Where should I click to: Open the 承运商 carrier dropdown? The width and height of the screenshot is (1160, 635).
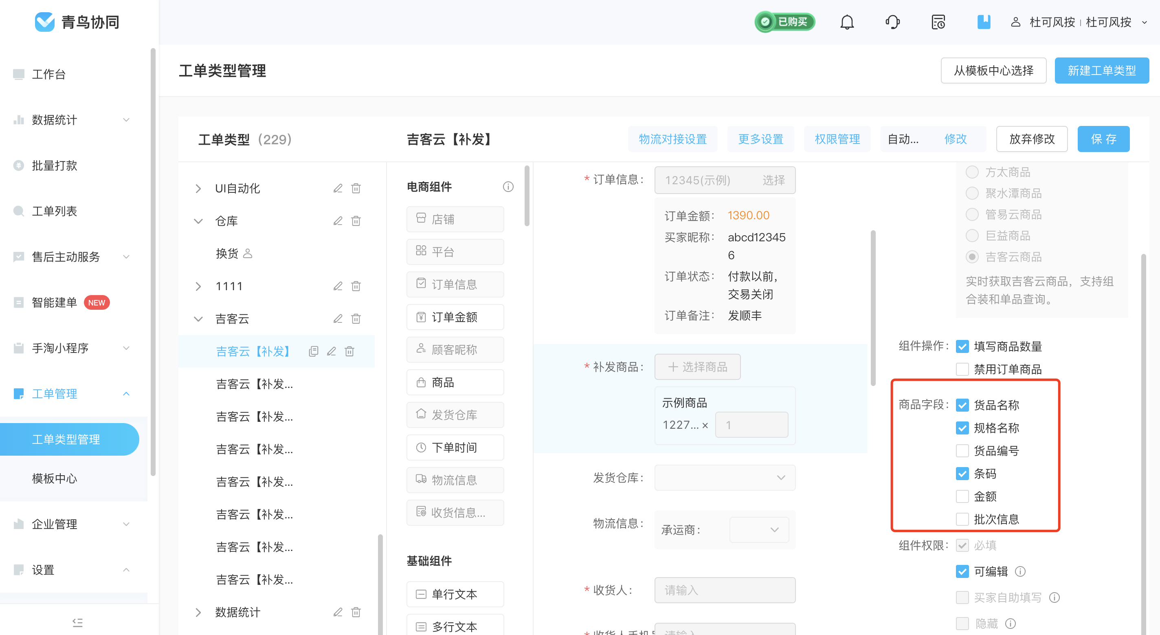[759, 529]
